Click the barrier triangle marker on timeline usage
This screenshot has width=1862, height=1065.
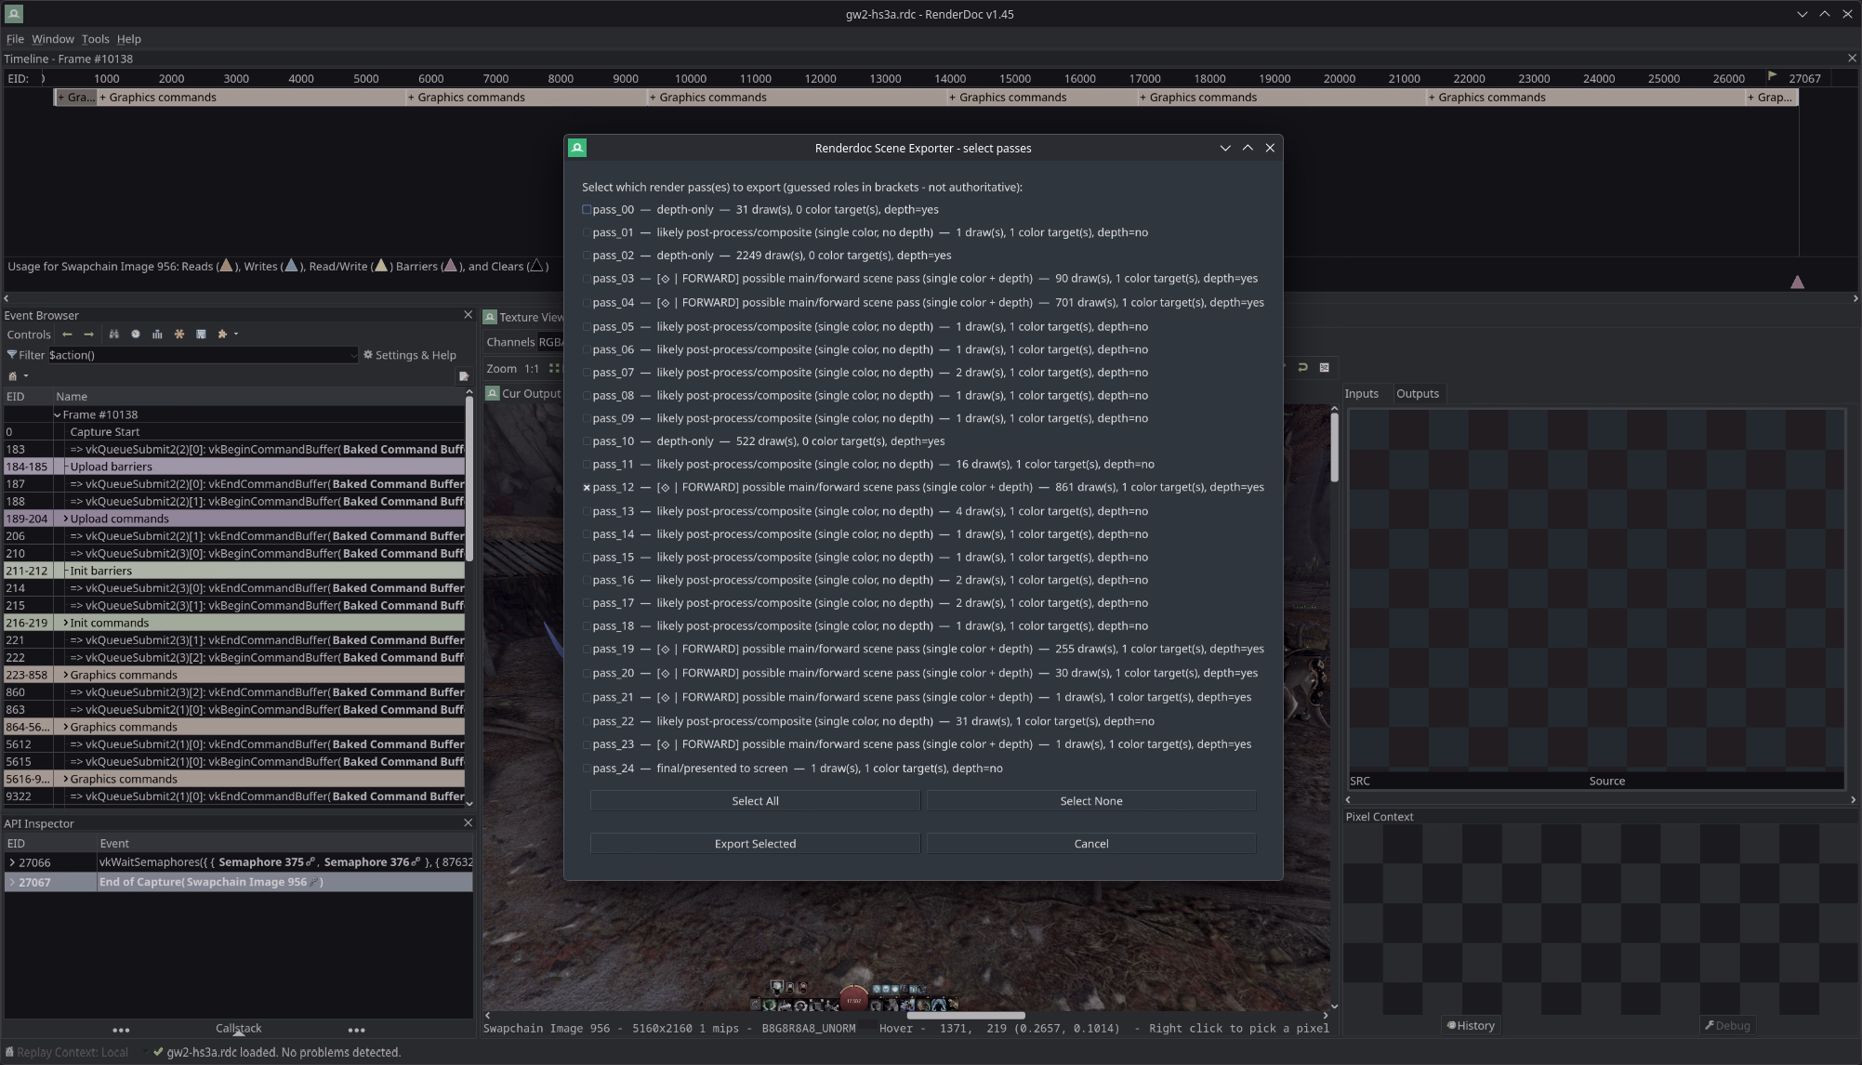click(1798, 282)
